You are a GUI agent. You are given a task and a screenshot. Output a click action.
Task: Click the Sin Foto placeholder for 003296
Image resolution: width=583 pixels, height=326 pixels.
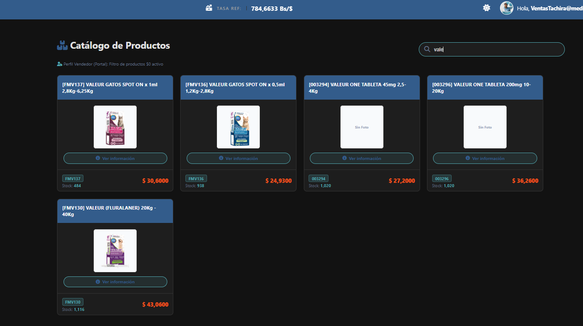485,127
